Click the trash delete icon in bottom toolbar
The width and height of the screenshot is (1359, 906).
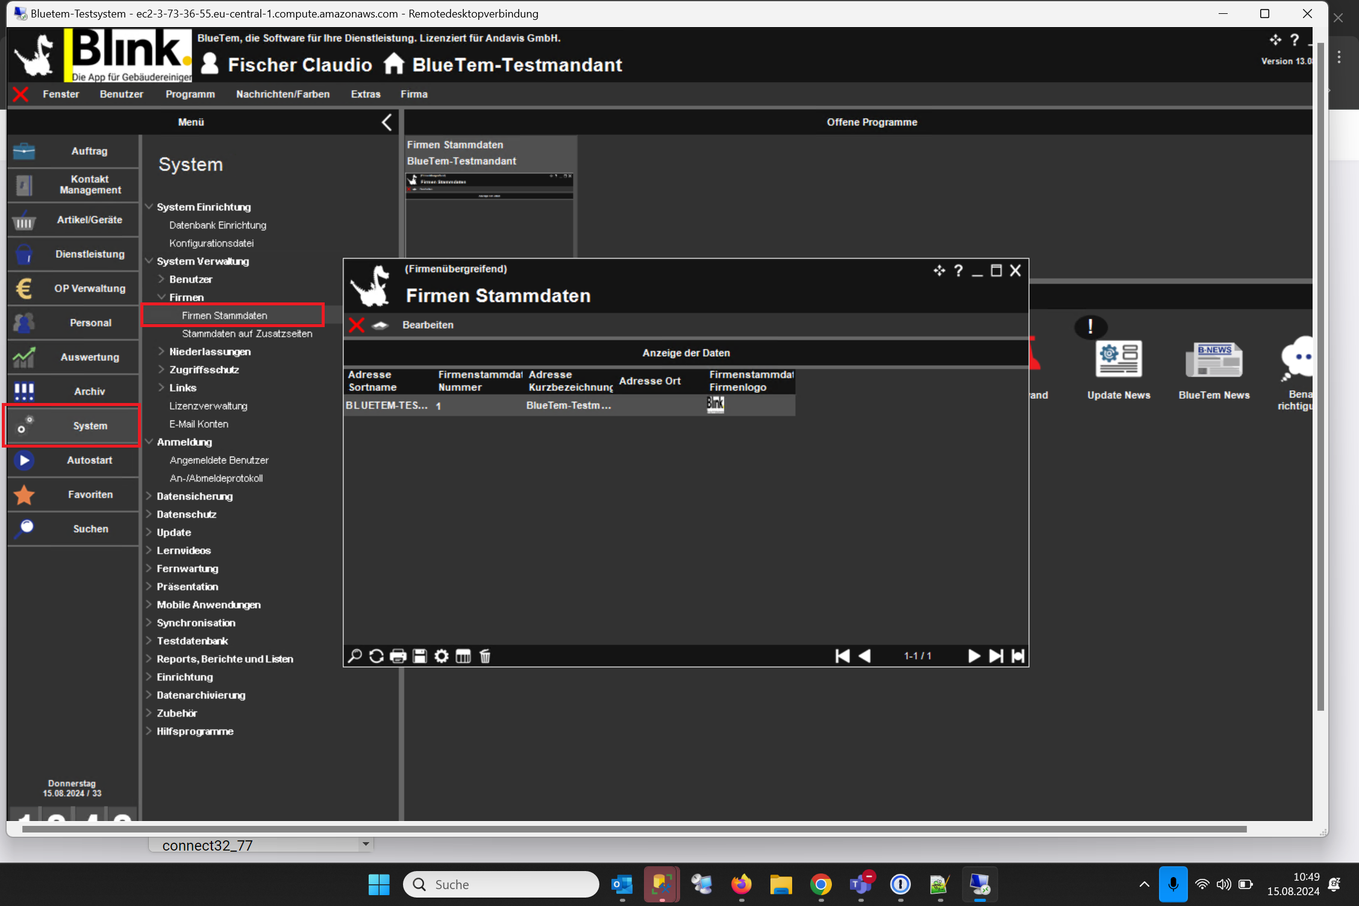(x=485, y=656)
